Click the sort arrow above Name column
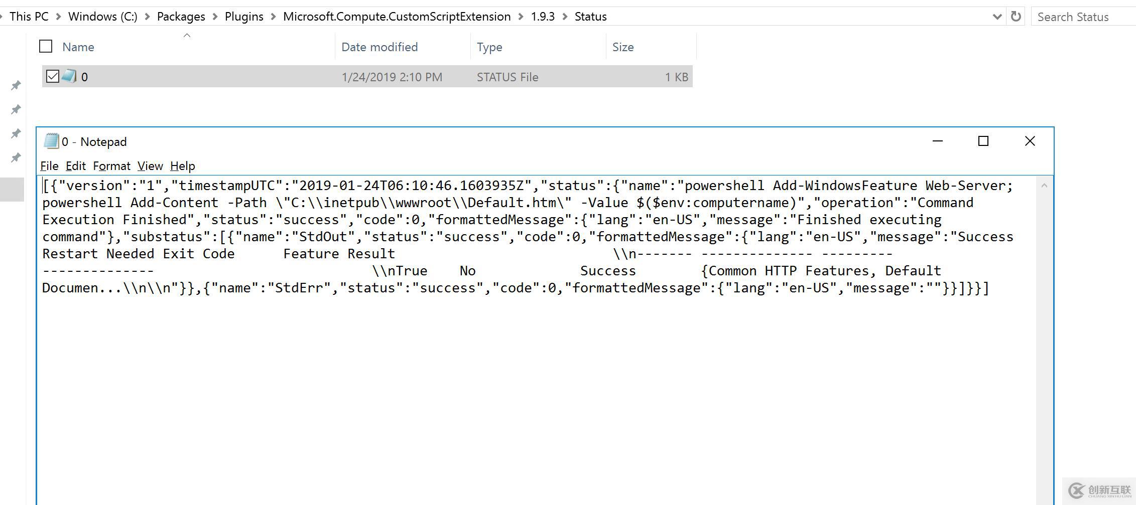1136x505 pixels. (x=187, y=35)
